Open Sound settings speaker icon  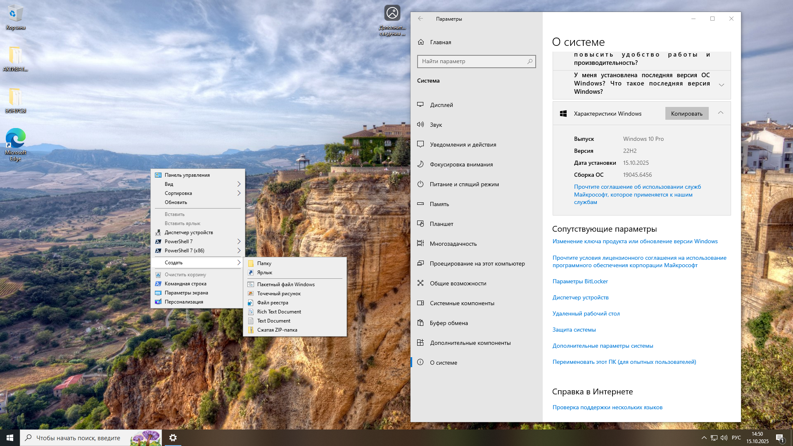420,125
